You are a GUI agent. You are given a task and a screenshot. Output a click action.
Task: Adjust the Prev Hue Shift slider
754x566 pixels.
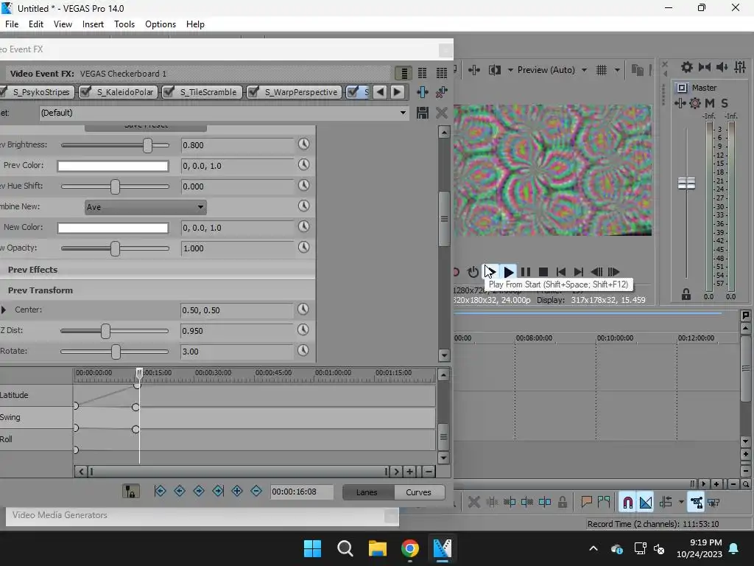coord(115,186)
